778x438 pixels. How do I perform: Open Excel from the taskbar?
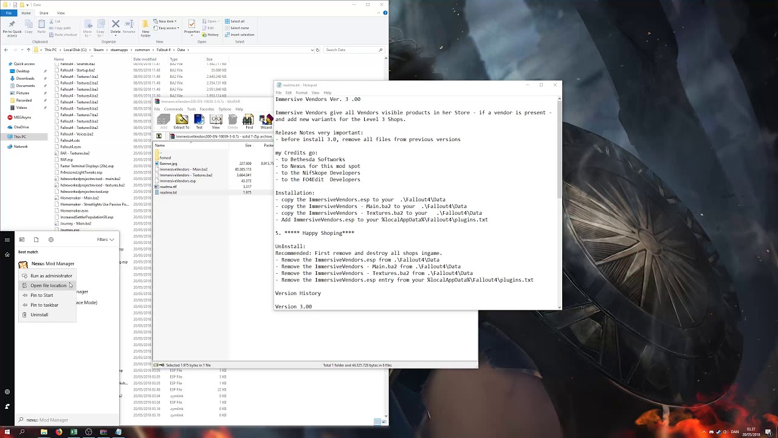click(x=74, y=432)
